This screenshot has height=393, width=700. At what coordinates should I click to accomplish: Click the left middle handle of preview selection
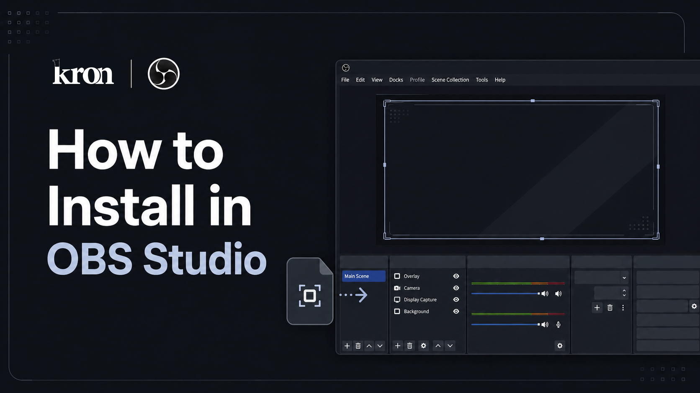tap(385, 165)
